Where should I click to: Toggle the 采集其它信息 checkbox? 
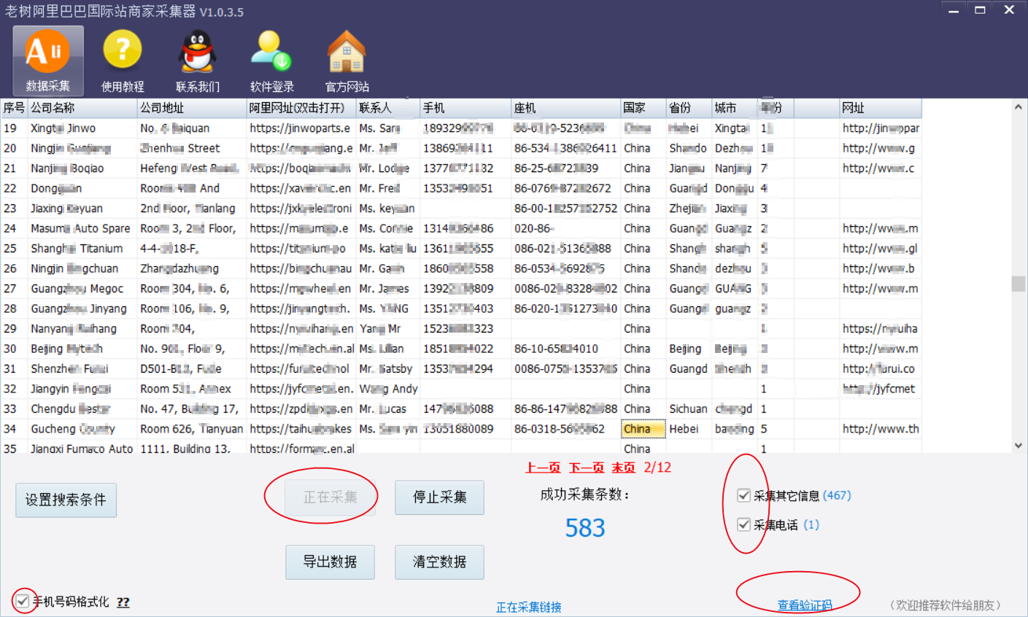[x=744, y=496]
